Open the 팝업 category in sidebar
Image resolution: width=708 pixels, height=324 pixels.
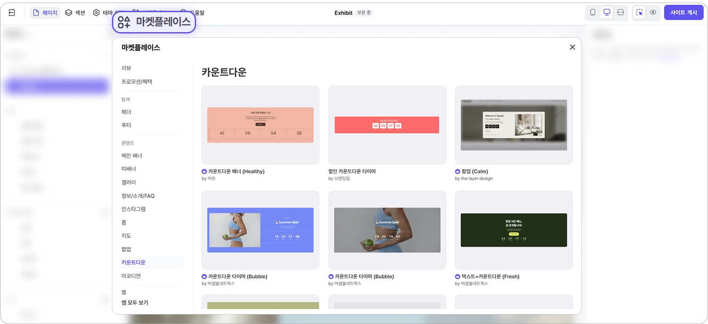(126, 249)
